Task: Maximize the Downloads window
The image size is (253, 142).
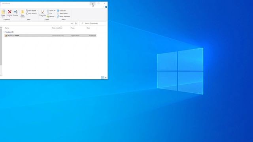Action: coord(98,4)
